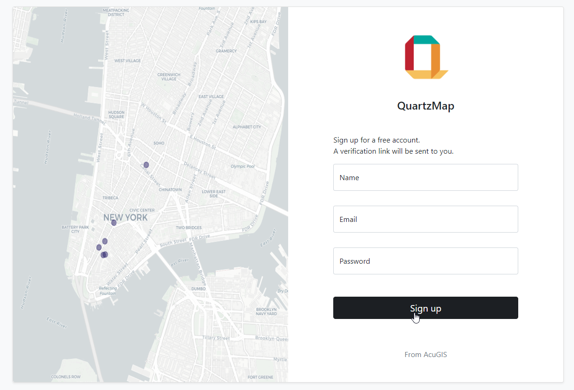This screenshot has height=390, width=574.
Task: Click the QuartzMap logo icon
Action: point(426,57)
